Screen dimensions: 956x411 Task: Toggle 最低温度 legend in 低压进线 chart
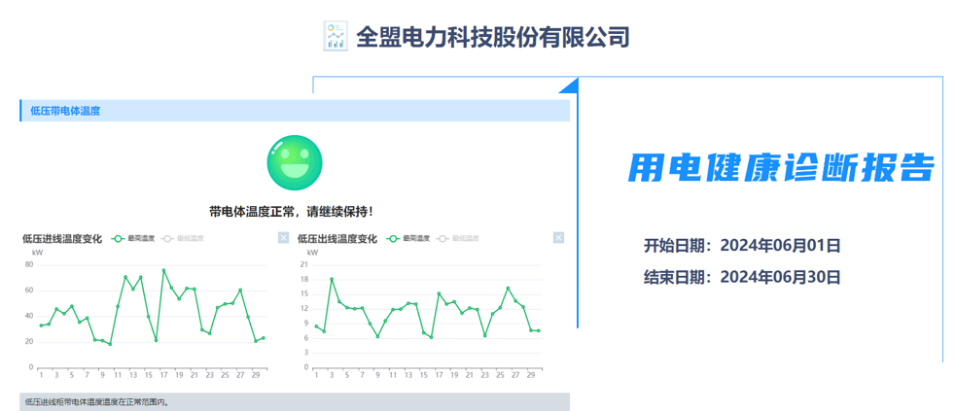click(183, 239)
